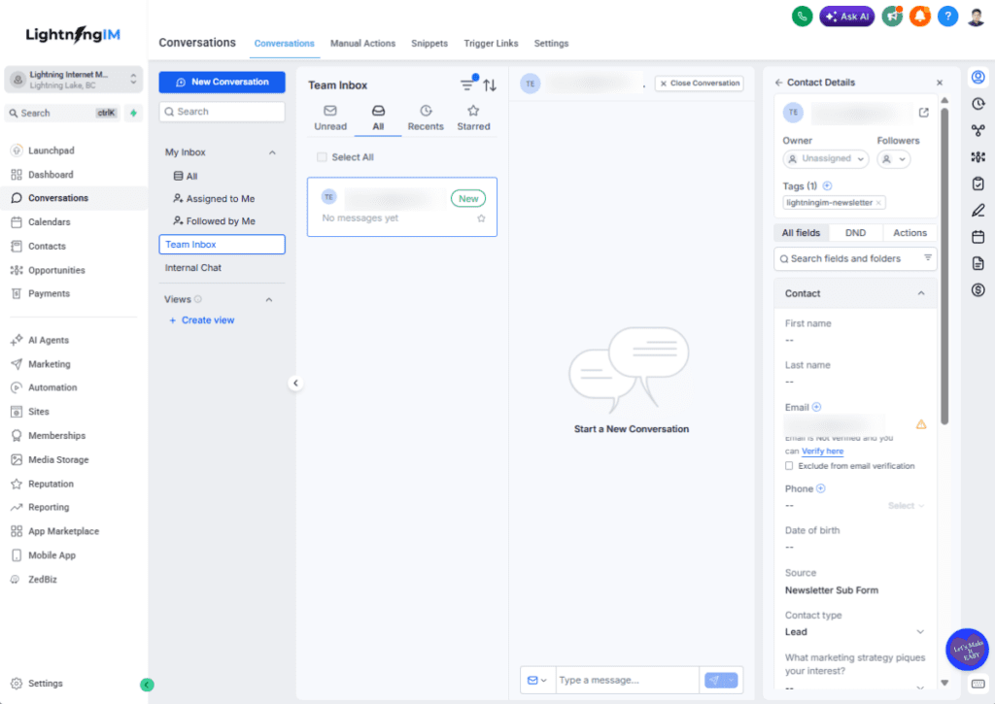Select the conversation filter icon in Team Inbox

point(467,84)
